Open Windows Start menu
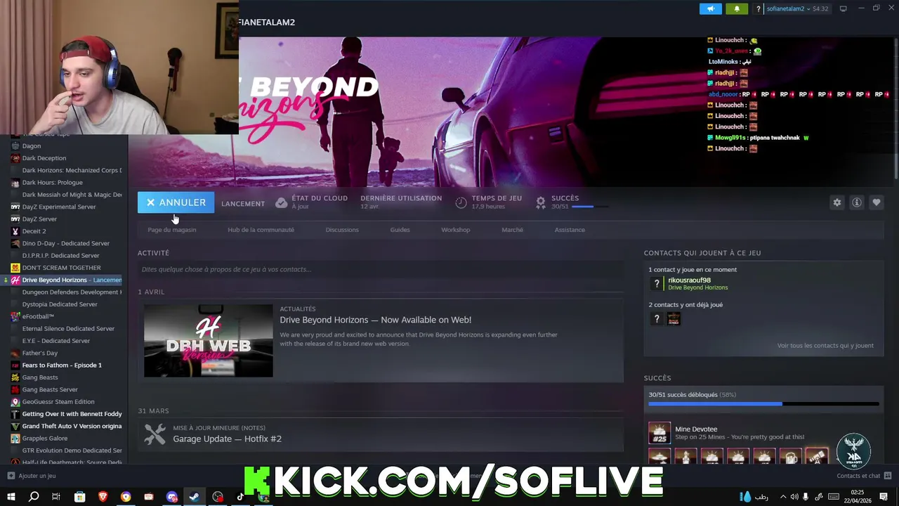 (x=11, y=497)
